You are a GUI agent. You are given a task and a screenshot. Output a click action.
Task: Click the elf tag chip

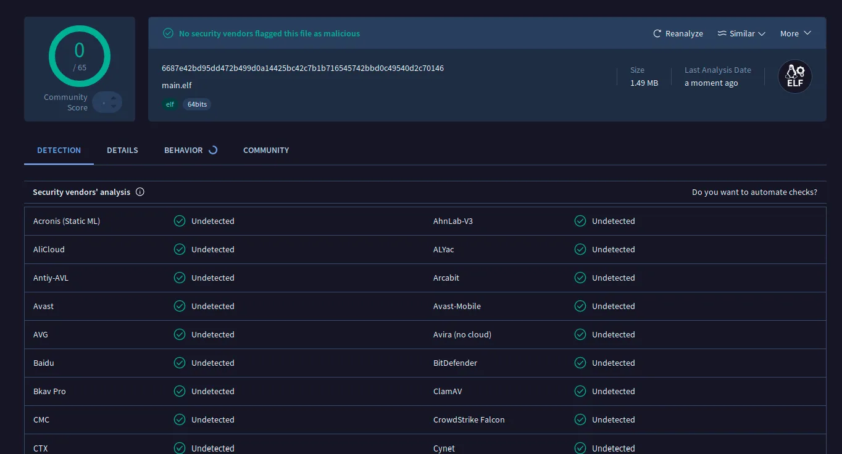point(170,104)
